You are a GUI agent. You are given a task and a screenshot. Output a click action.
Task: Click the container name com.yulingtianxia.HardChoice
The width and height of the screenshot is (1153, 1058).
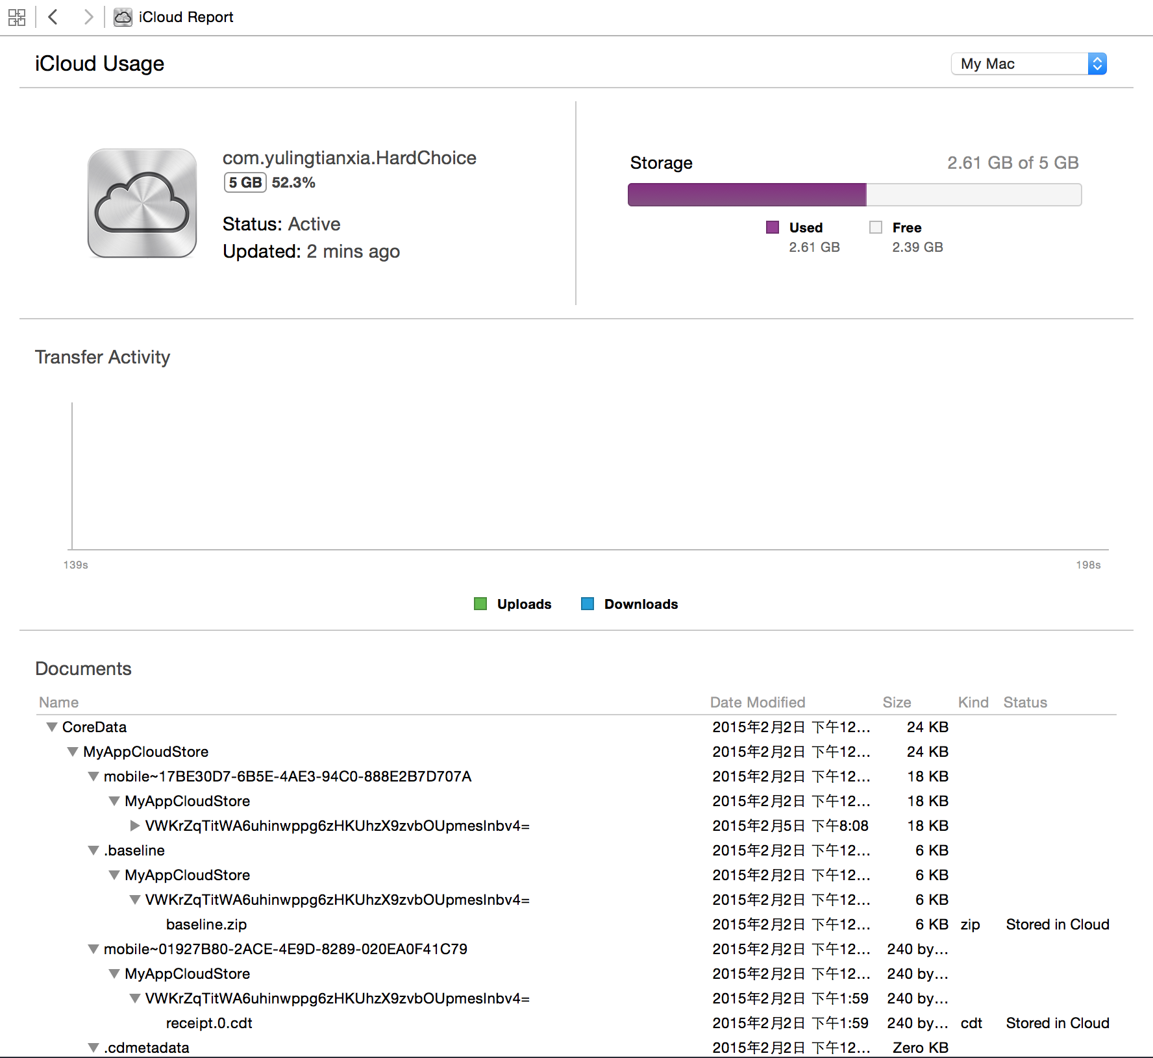tap(349, 158)
